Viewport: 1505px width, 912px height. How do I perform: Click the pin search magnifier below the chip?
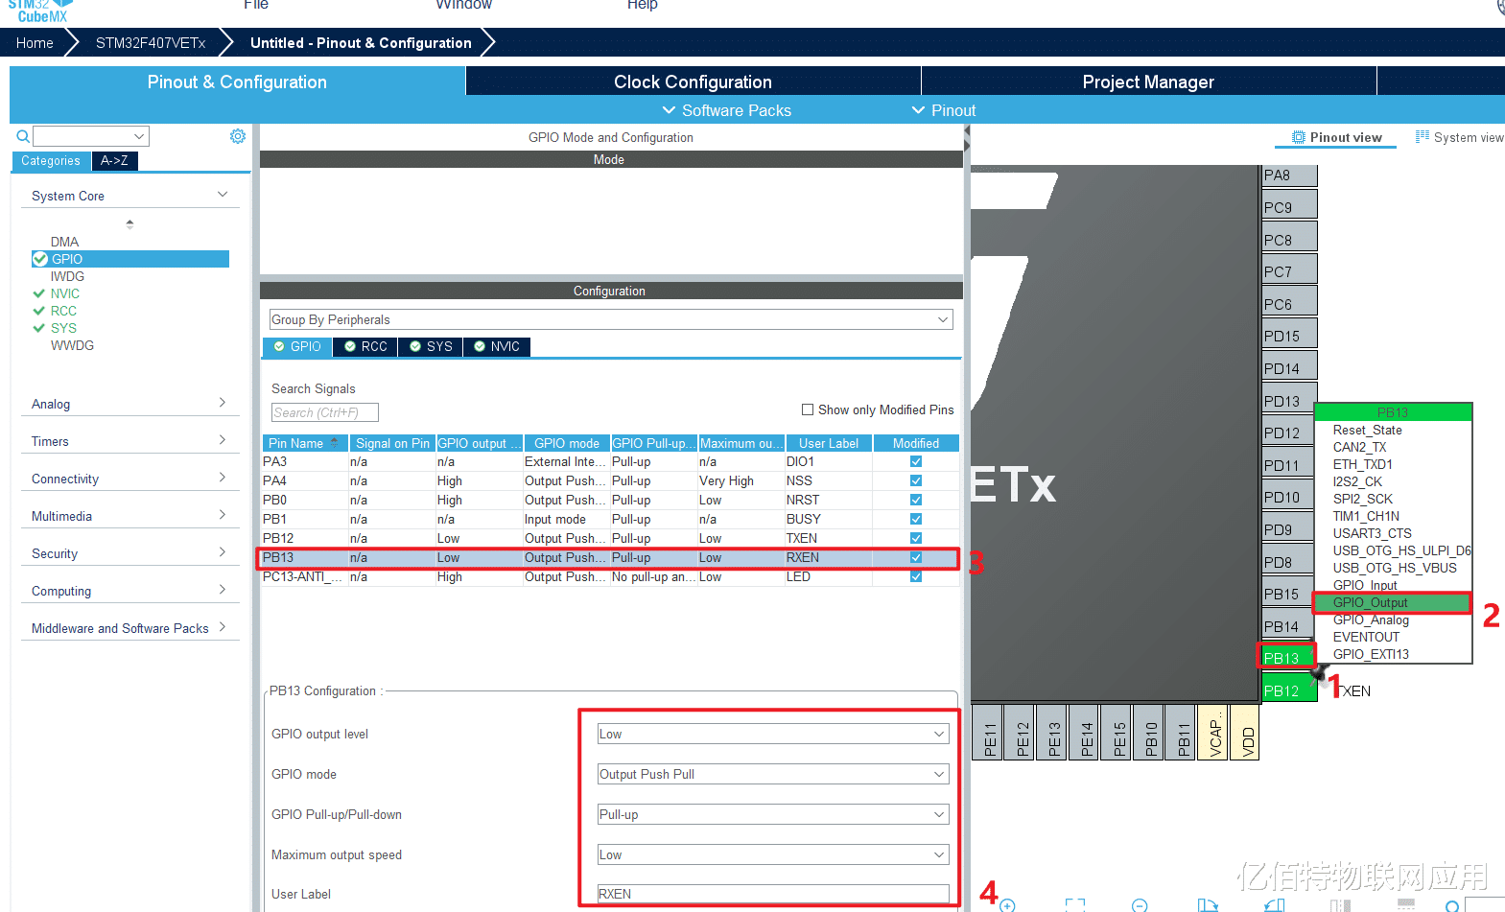1452,906
